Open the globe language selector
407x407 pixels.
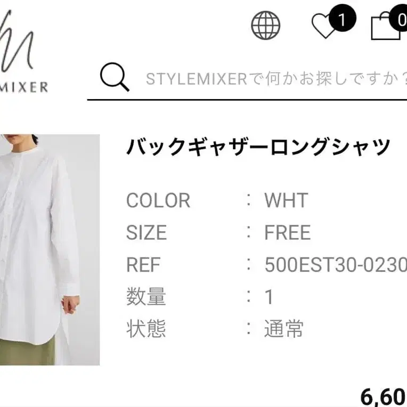tap(265, 25)
